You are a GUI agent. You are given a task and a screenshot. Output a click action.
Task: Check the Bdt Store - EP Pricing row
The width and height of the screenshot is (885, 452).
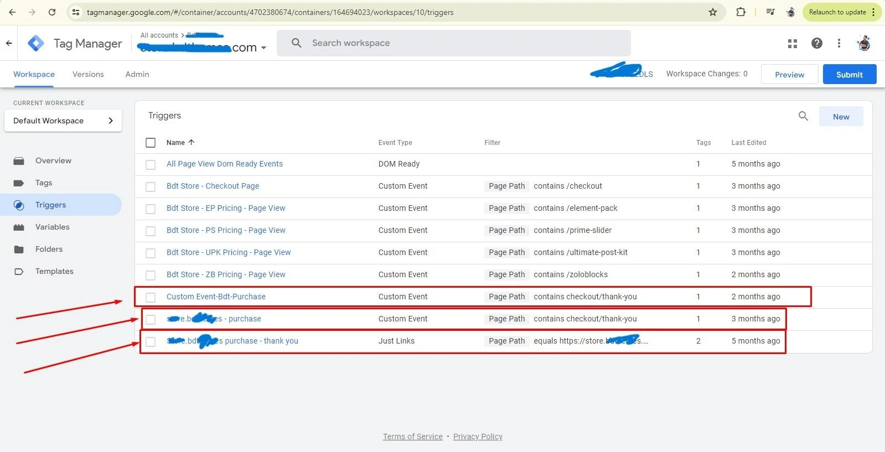pos(151,209)
